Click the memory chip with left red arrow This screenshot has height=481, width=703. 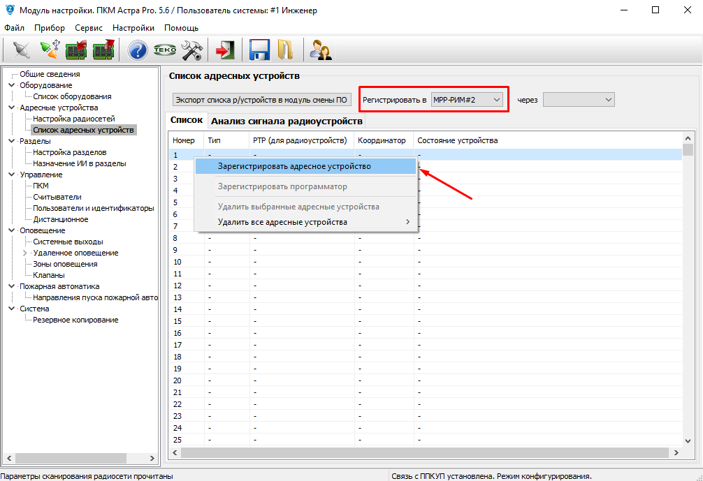(75, 50)
